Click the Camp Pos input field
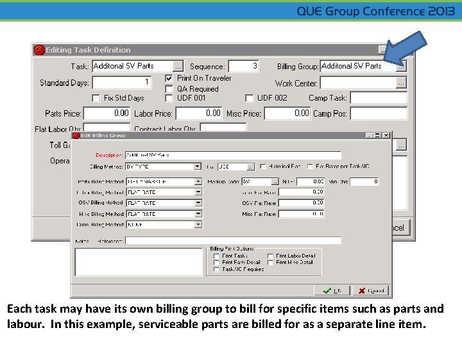 tap(379, 113)
